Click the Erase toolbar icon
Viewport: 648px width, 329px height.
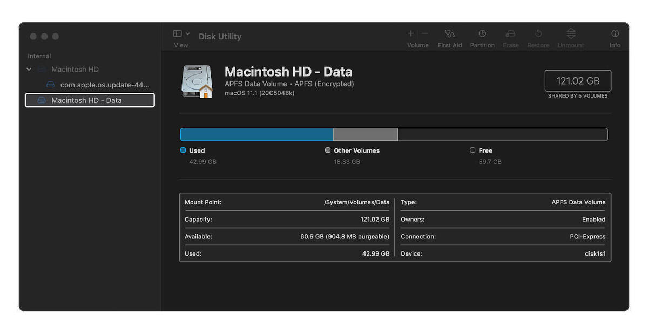[x=510, y=33]
